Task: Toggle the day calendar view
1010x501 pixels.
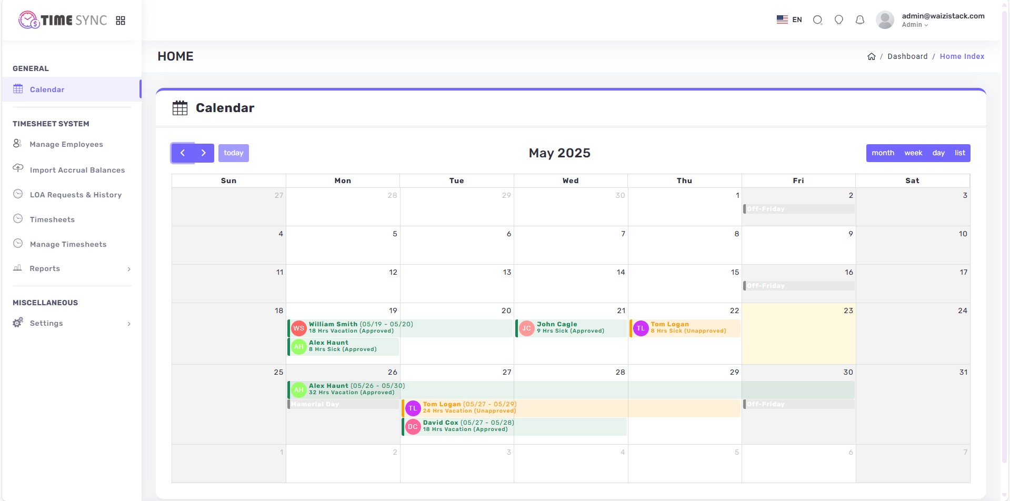Action: click(x=939, y=153)
